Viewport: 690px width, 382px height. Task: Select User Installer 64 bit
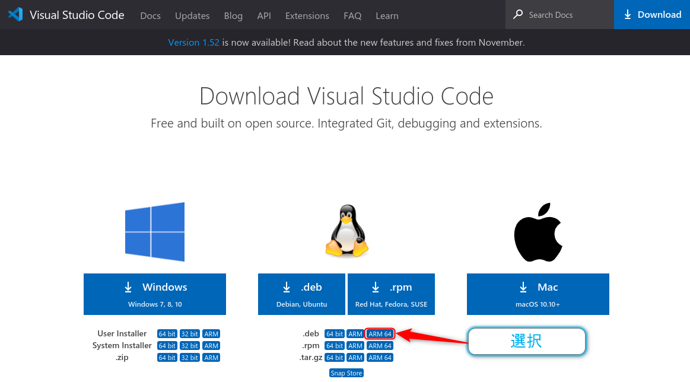167,333
